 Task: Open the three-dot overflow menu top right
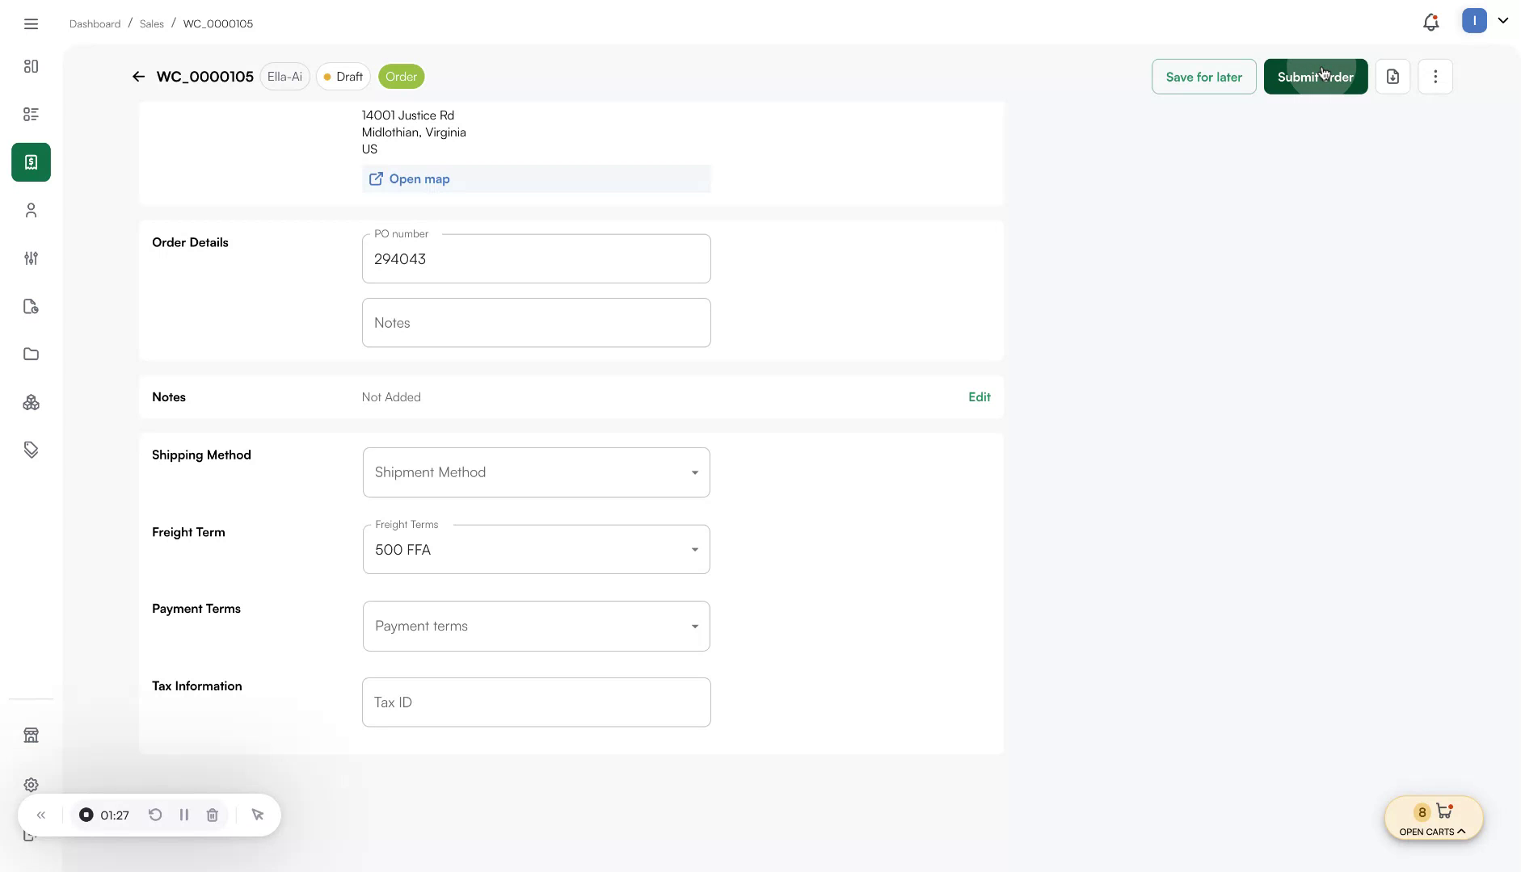point(1435,76)
